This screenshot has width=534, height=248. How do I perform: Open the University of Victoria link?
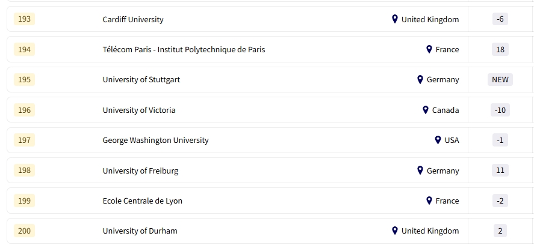point(139,110)
